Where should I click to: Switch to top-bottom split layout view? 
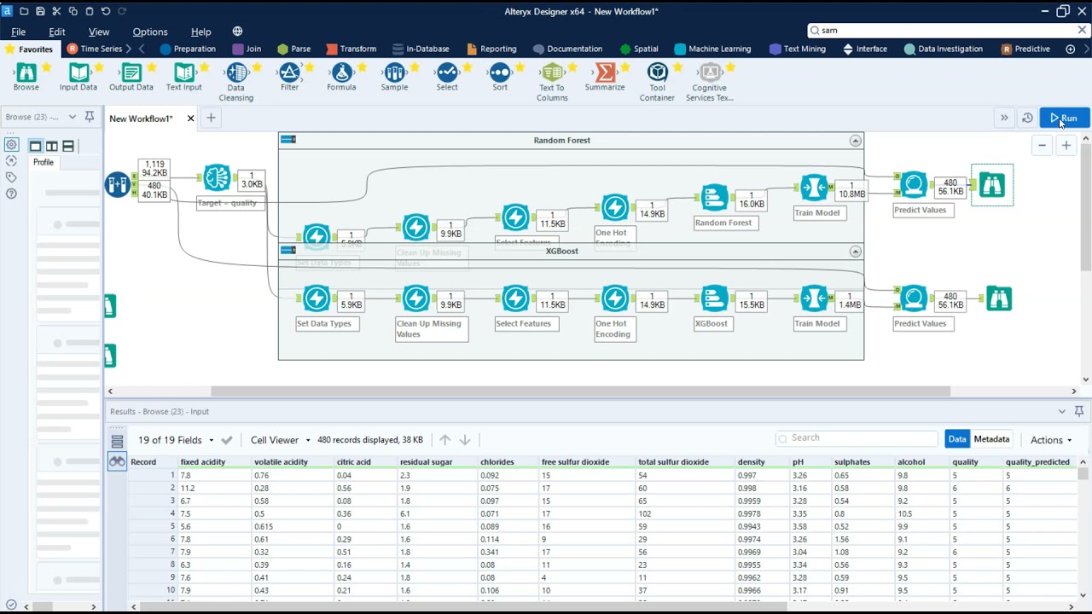(x=68, y=146)
